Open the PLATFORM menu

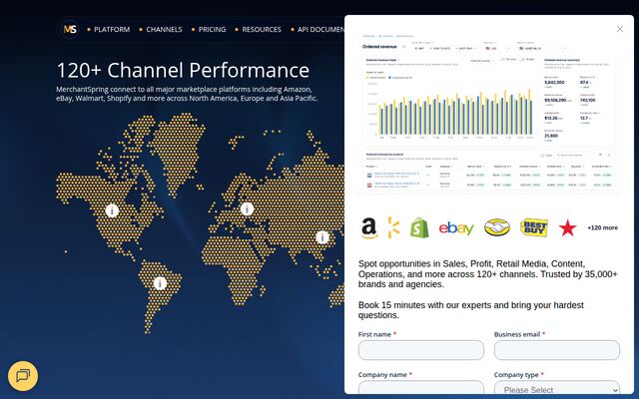pyautogui.click(x=112, y=29)
